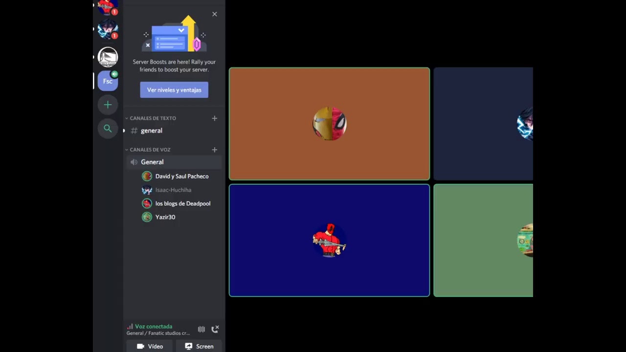Disconnect from voice call icon
Image resolution: width=626 pixels, height=352 pixels.
pyautogui.click(x=215, y=329)
